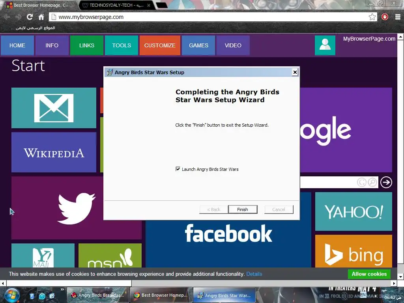The width and height of the screenshot is (404, 303).
Task: Go back using the browser back arrow
Action: (7, 17)
